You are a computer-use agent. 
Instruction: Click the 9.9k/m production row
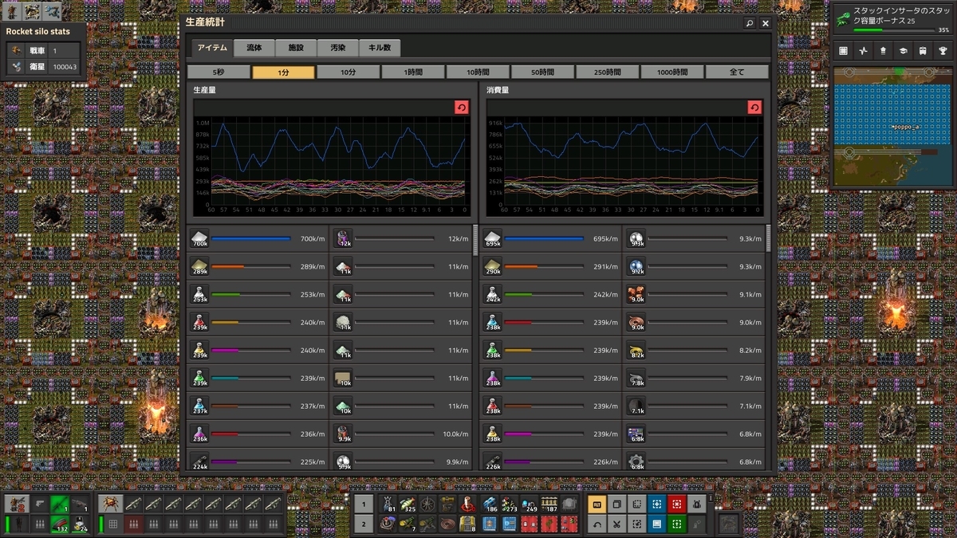(401, 461)
